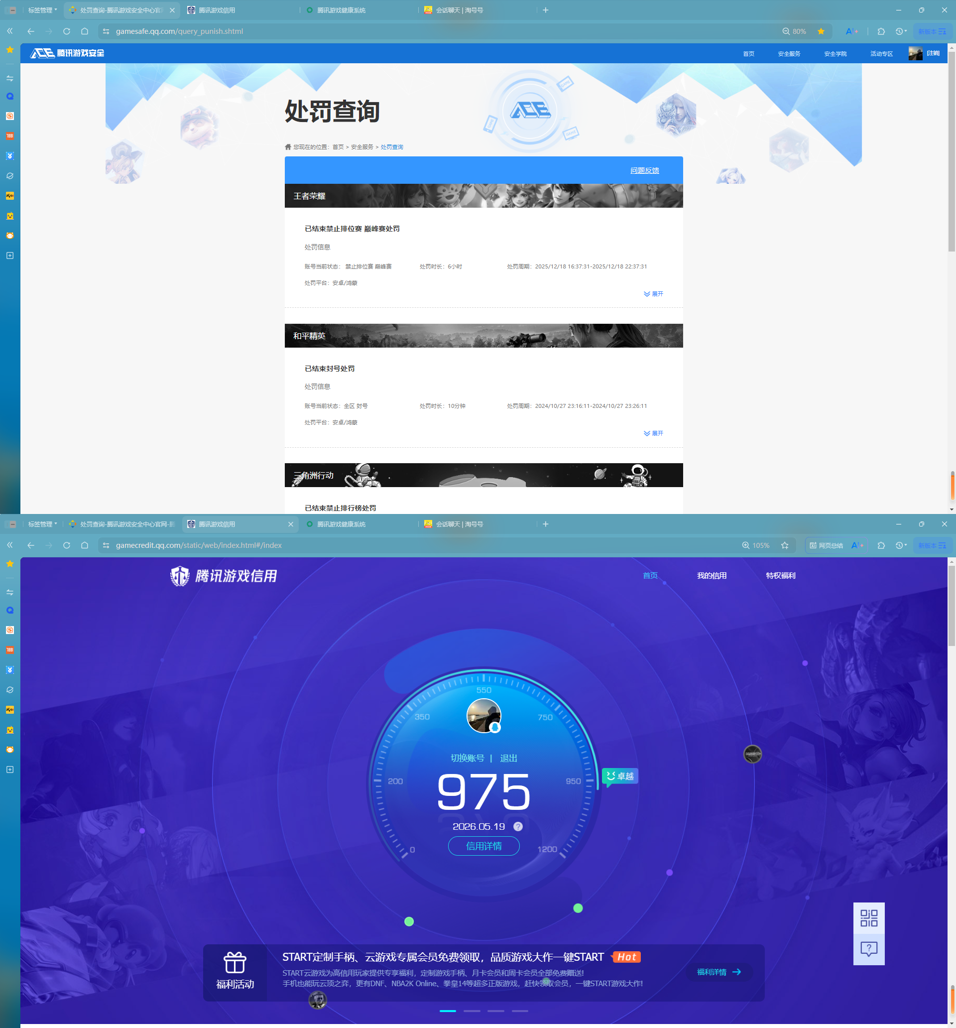Click 网页总结 AI button in bottom window
956x1028 pixels.
[x=826, y=545]
